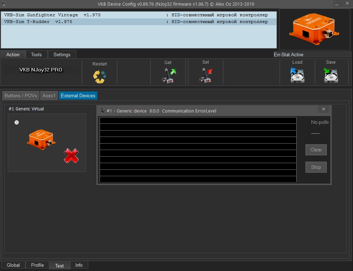Click the No polling status text
Image resolution: width=353 pixels, height=271 pixels.
pyautogui.click(x=320, y=122)
